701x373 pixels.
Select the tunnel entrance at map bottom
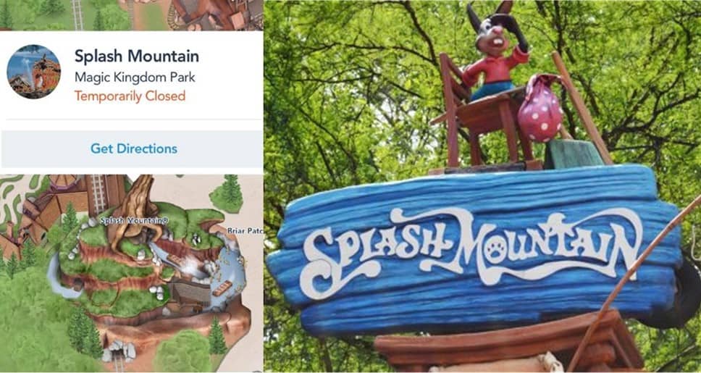coord(119,351)
